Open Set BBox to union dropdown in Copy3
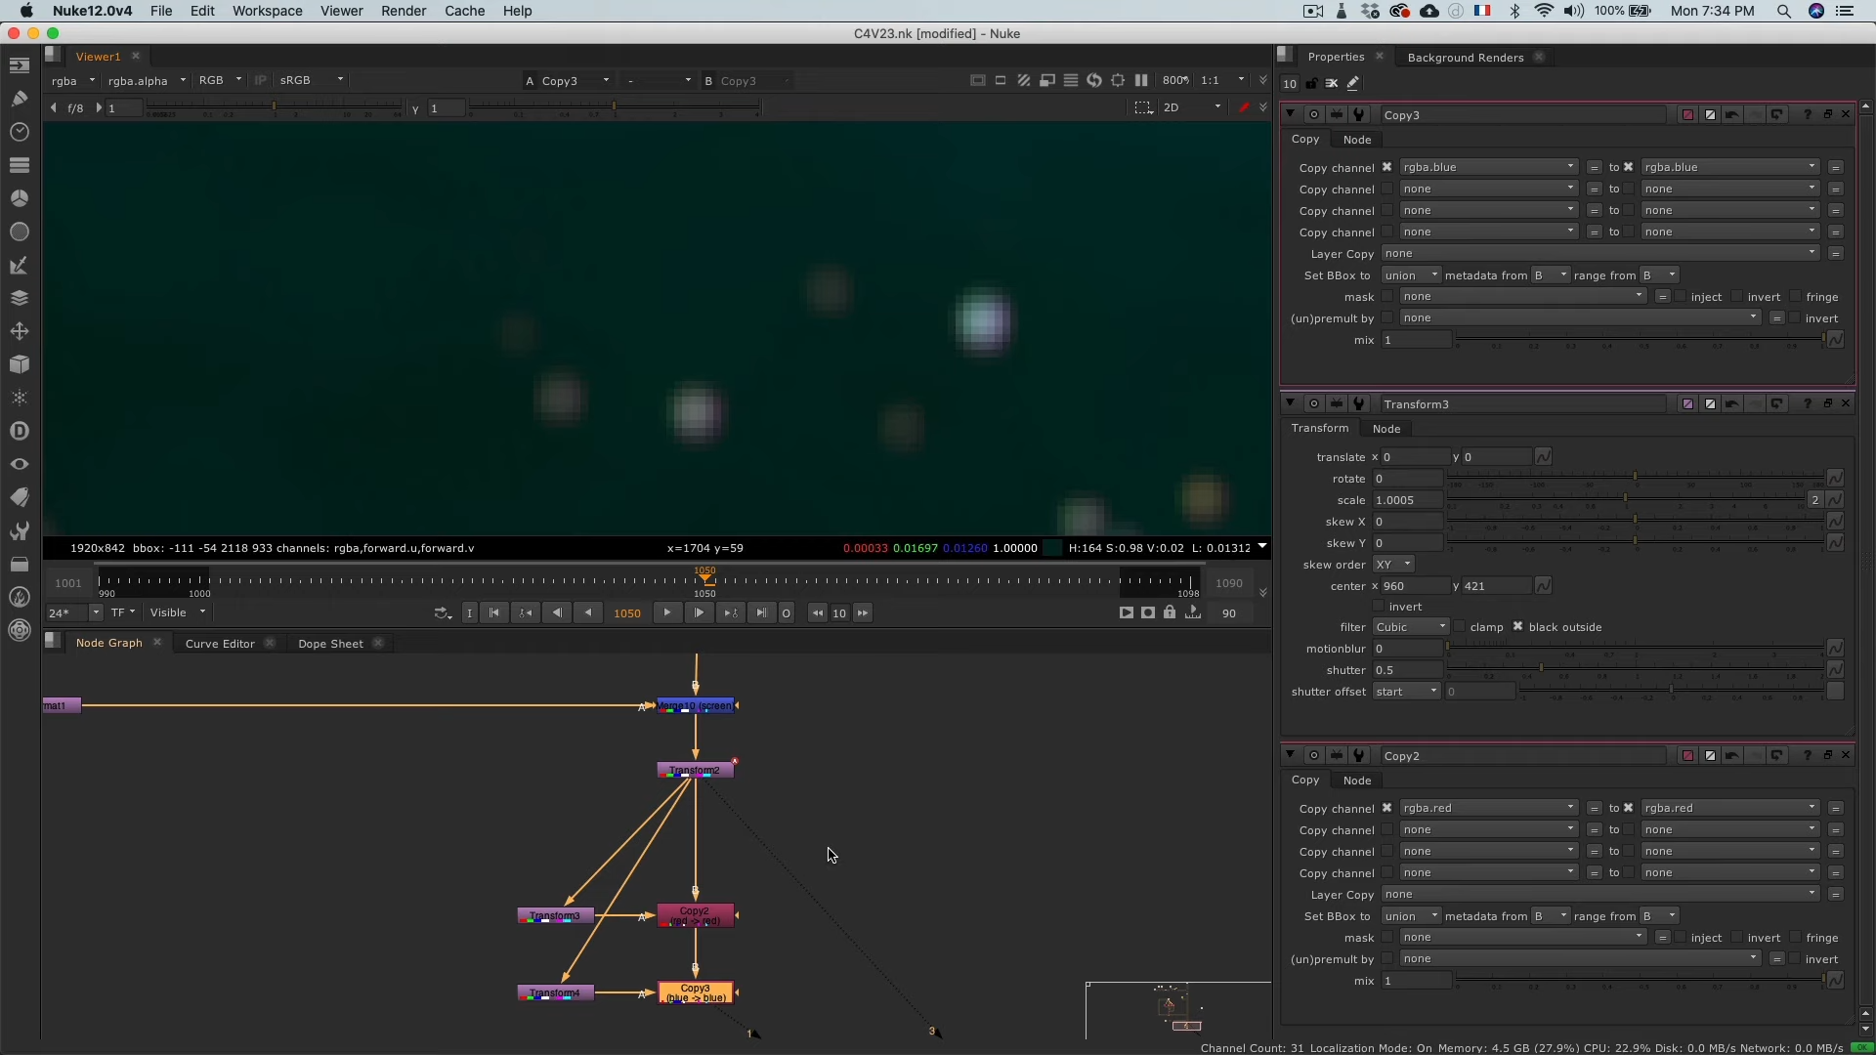The height and width of the screenshot is (1055, 1876). (1410, 275)
